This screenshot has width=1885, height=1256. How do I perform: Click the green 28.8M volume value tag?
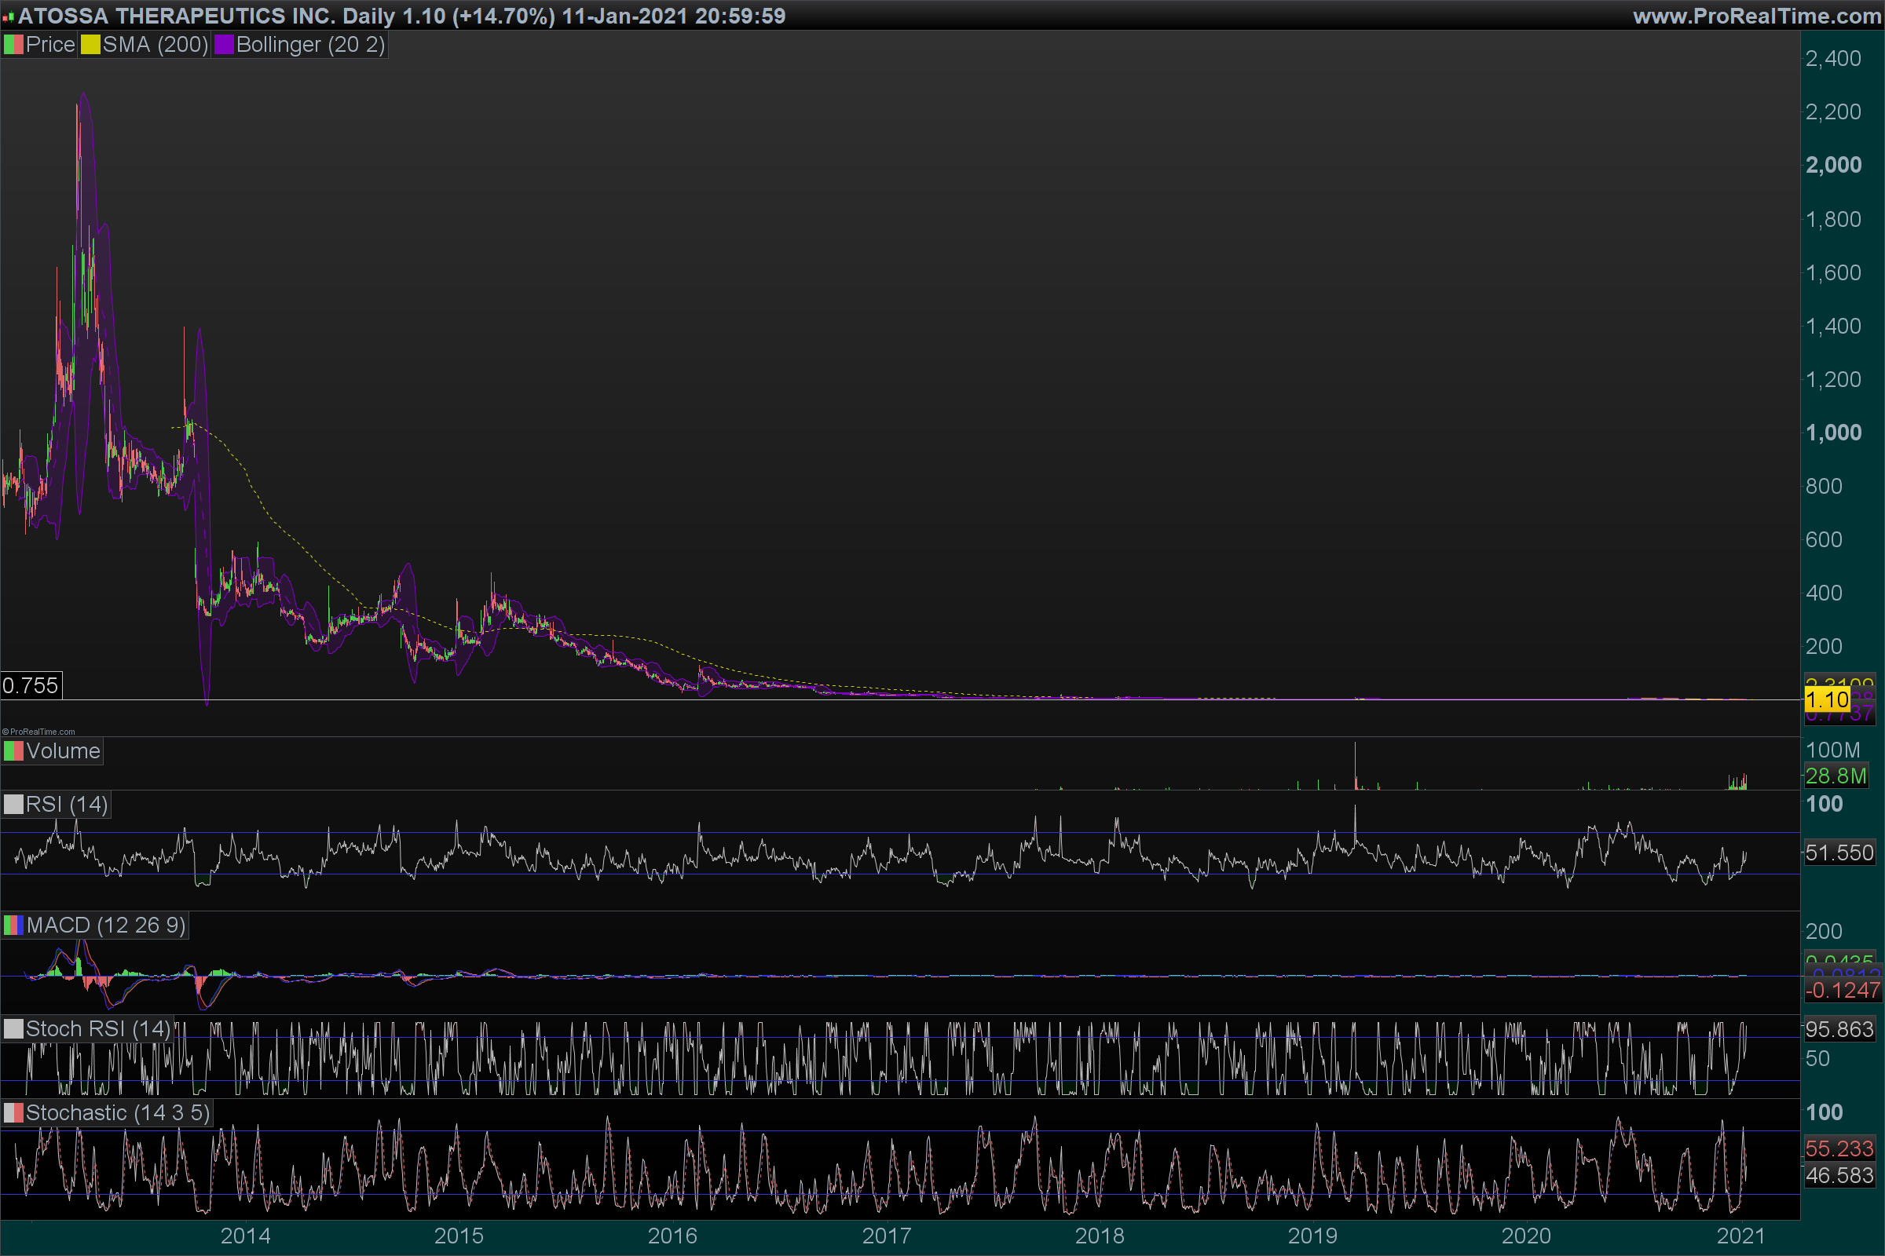pos(1836,776)
